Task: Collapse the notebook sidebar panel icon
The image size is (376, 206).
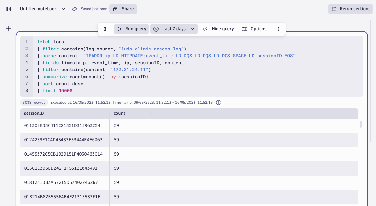Action: [x=8, y=9]
